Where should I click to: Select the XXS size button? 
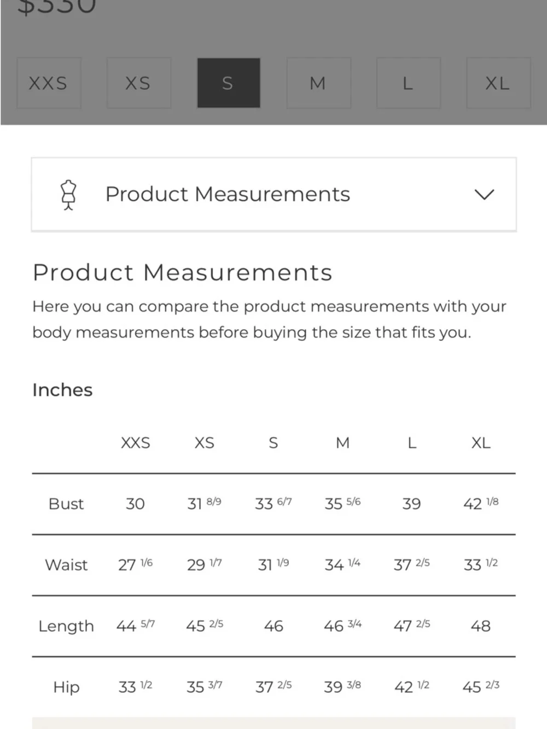pyautogui.click(x=49, y=83)
